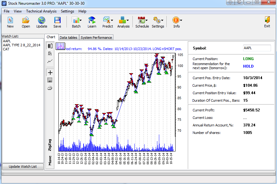Toggle the Mave indicator
Viewport: 277px width, 184px height.
click(50, 161)
